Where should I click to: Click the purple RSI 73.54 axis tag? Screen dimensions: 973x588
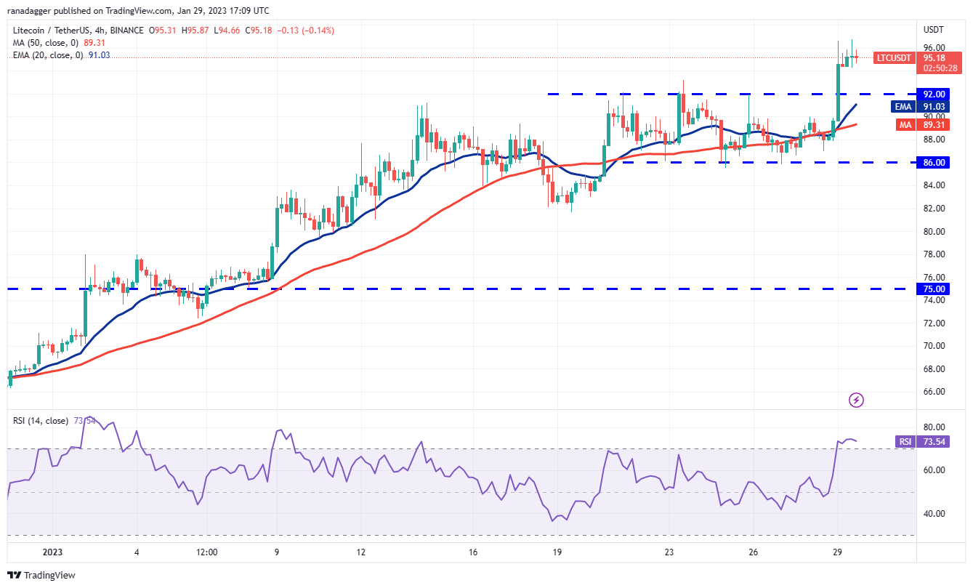point(904,441)
